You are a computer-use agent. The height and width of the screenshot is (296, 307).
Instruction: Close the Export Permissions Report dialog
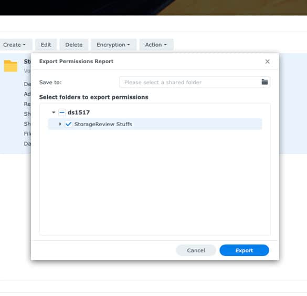tap(267, 62)
